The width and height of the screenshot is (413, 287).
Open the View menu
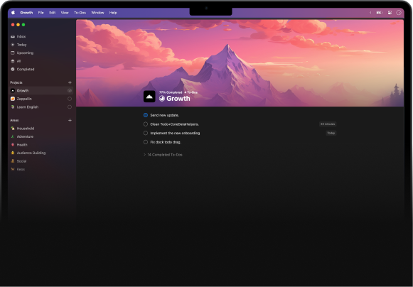tap(65, 12)
